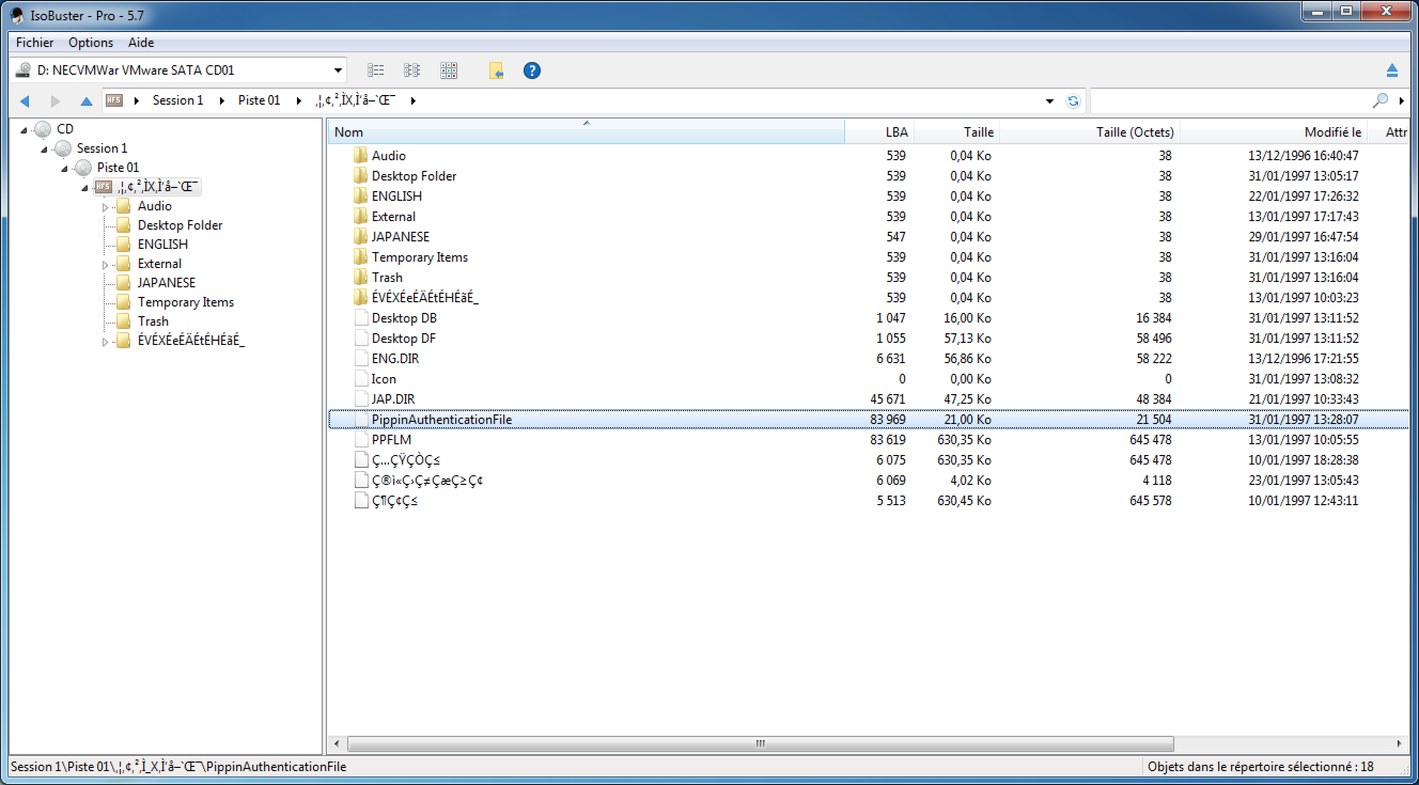
Task: Click Session 1 in the breadcrumb
Action: (178, 100)
